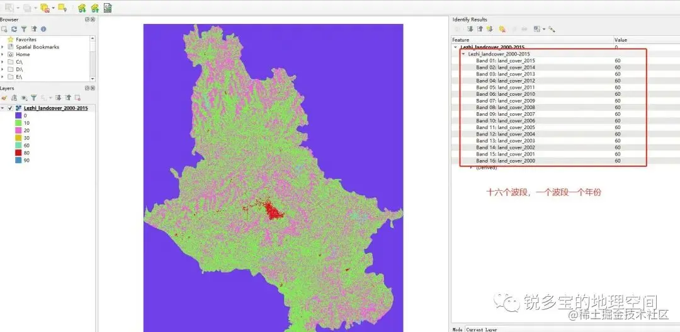This screenshot has width=680, height=332.
Task: Click Collapse All icon in Layers panel
Action: click(68, 98)
